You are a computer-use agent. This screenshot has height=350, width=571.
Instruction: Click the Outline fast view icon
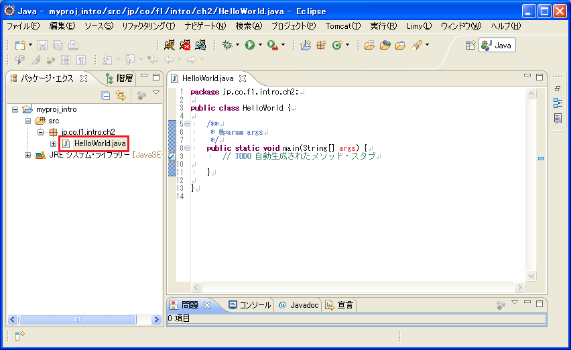[x=558, y=103]
